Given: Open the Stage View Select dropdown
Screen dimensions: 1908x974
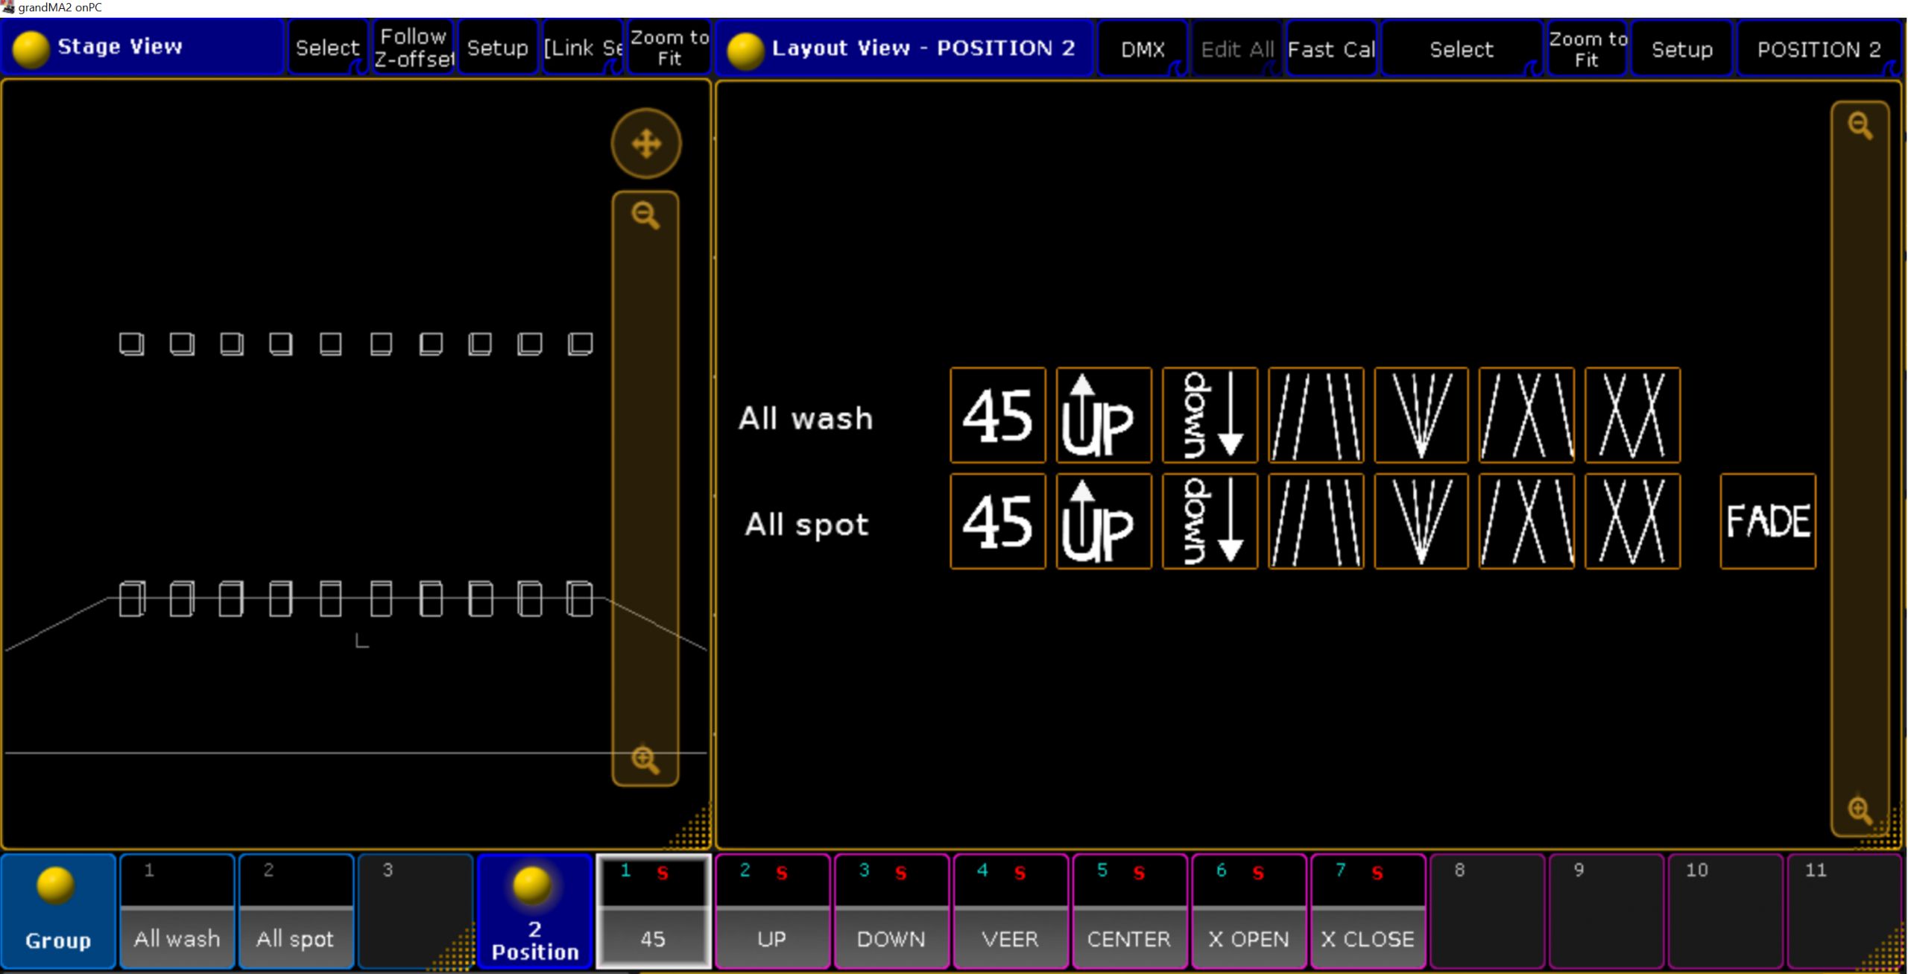Looking at the screenshot, I should click(328, 48).
